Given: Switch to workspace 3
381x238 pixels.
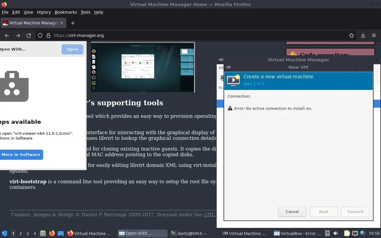Looking at the screenshot, I should (28, 234).
